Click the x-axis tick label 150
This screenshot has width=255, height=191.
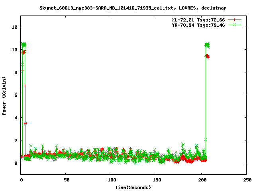157,180
